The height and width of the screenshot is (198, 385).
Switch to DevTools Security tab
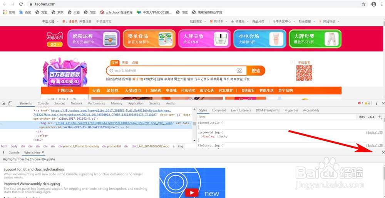[x=155, y=104]
